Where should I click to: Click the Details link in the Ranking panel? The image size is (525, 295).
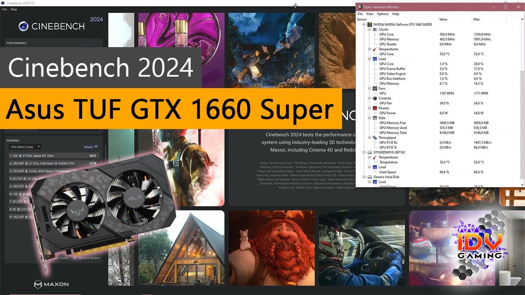(89, 147)
